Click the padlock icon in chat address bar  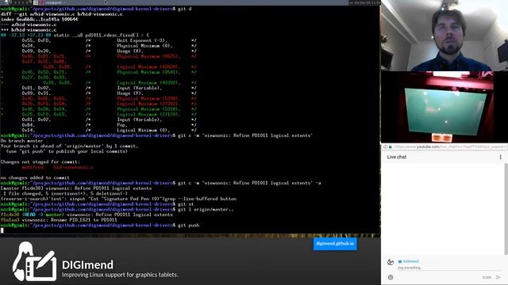click(390, 146)
